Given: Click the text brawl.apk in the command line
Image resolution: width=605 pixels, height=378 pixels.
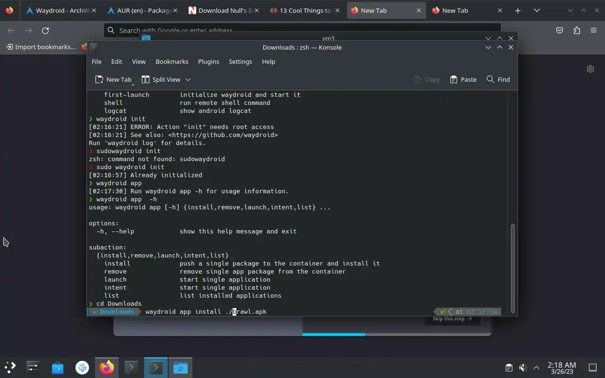Looking at the screenshot, I should point(250,311).
